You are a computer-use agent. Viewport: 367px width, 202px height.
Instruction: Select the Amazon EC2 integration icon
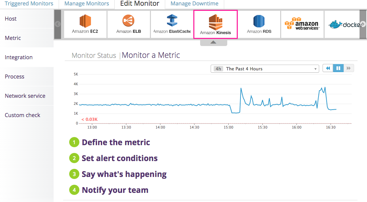click(84, 24)
